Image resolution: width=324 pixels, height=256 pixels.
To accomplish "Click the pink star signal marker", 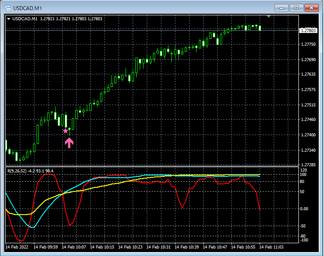I will (x=65, y=131).
